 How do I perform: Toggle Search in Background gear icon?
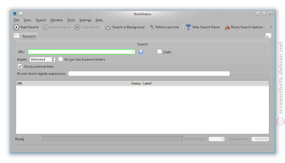coord(108,27)
